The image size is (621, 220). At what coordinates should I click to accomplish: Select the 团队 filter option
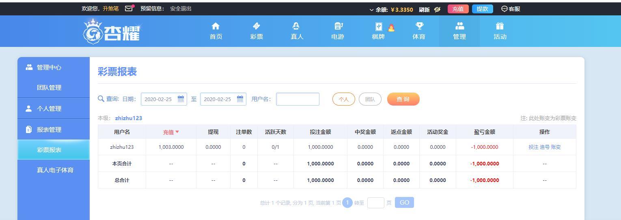370,99
